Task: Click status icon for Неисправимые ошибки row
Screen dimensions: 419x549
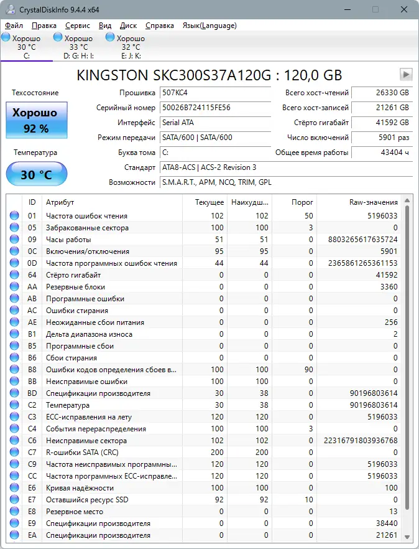Action: pyautogui.click(x=14, y=382)
